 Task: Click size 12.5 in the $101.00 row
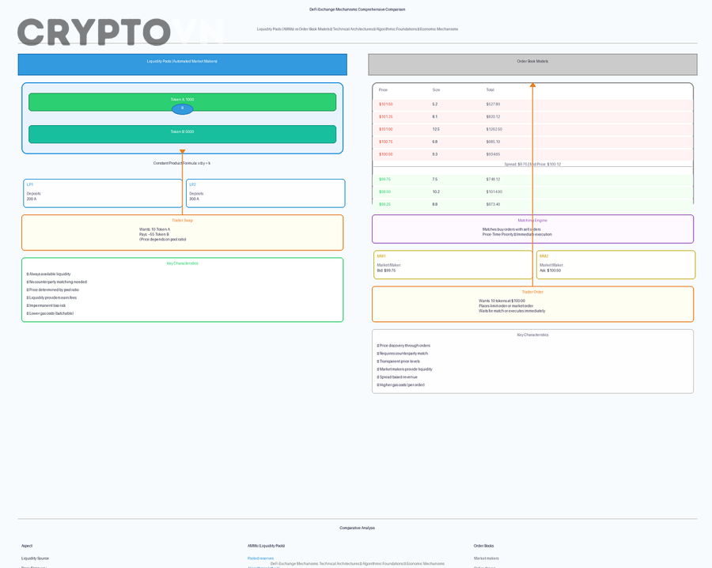[x=436, y=129]
